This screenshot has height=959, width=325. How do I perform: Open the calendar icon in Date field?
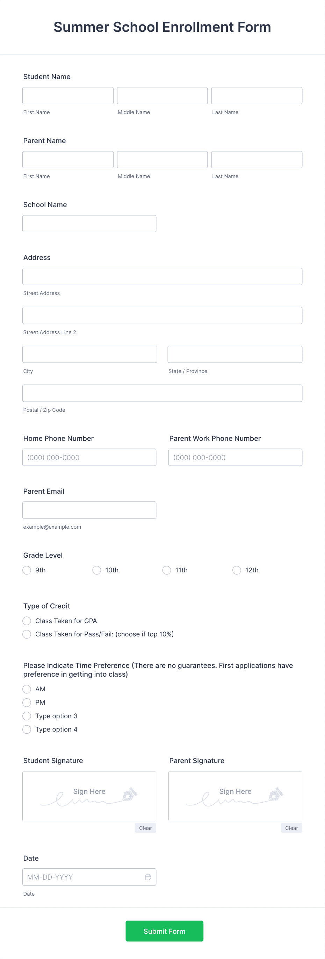(148, 877)
